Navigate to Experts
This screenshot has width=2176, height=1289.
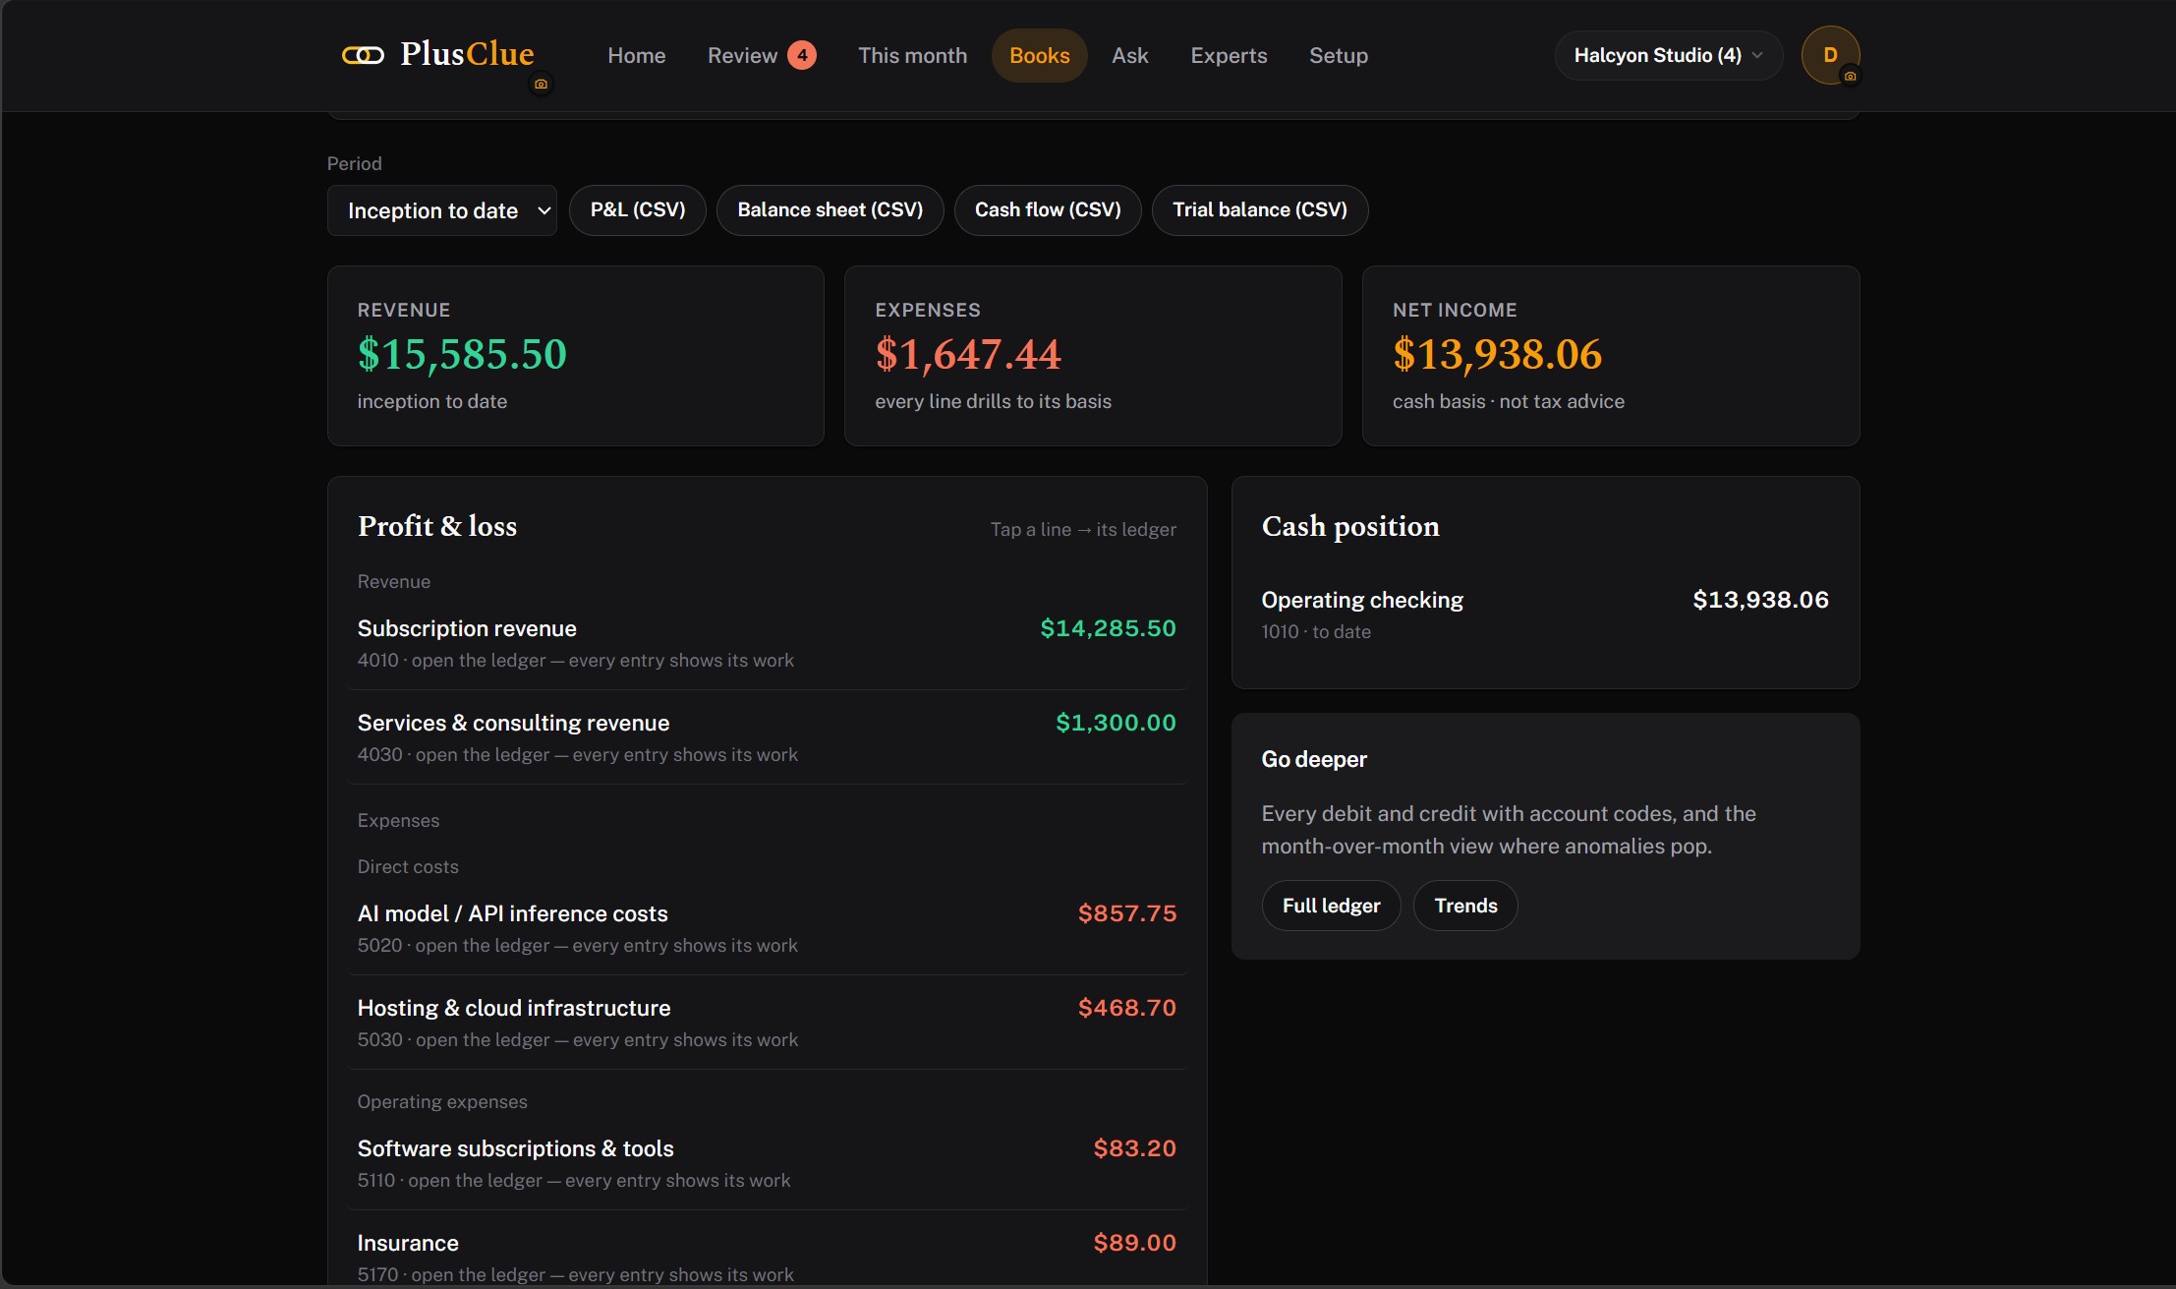point(1229,55)
